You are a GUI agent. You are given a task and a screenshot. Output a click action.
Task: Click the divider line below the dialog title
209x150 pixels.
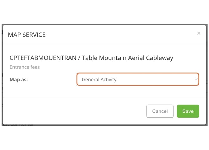(104, 44)
